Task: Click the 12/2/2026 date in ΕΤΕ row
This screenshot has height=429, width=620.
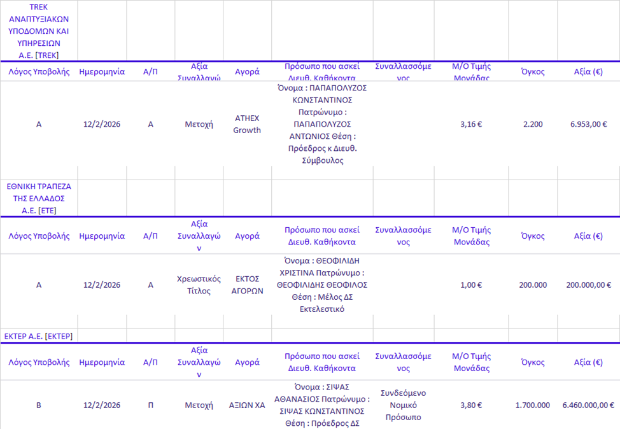Action: 102,285
